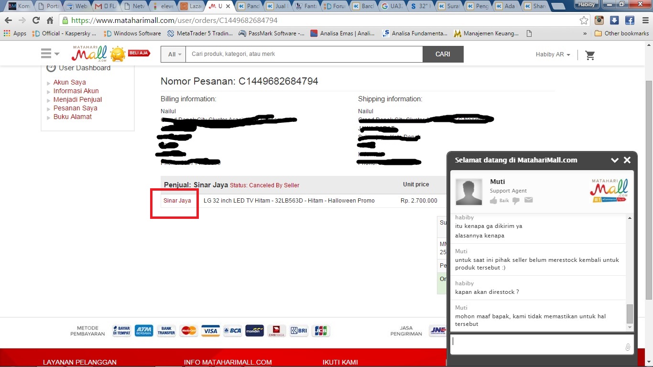Viewport: 653px width, 367px height.
Task: Click the CARI search button
Action: click(x=443, y=54)
